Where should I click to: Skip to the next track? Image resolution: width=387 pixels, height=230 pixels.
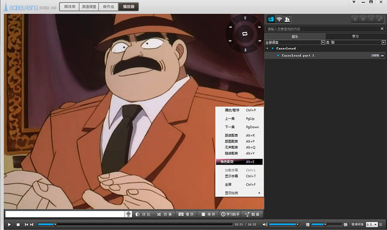[31, 224]
